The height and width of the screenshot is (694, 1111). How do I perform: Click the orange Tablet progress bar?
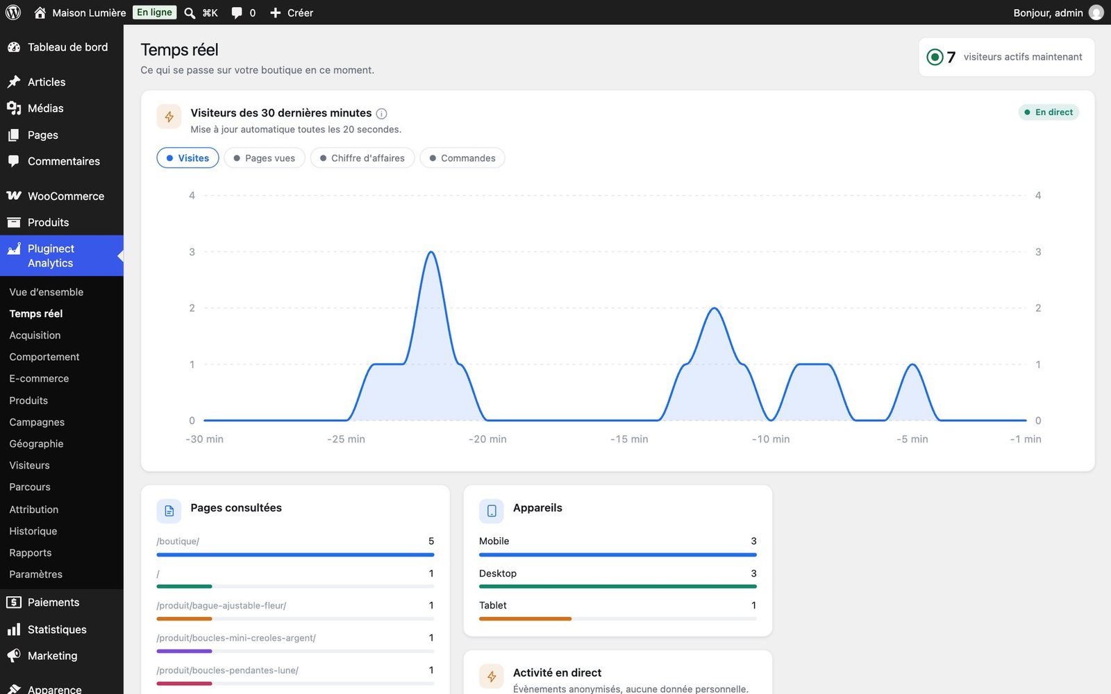(525, 619)
